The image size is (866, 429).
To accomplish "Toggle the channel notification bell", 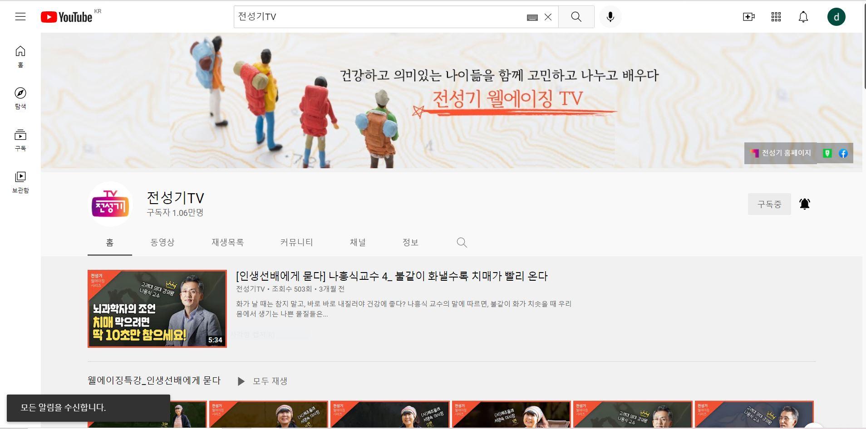I will pos(805,204).
